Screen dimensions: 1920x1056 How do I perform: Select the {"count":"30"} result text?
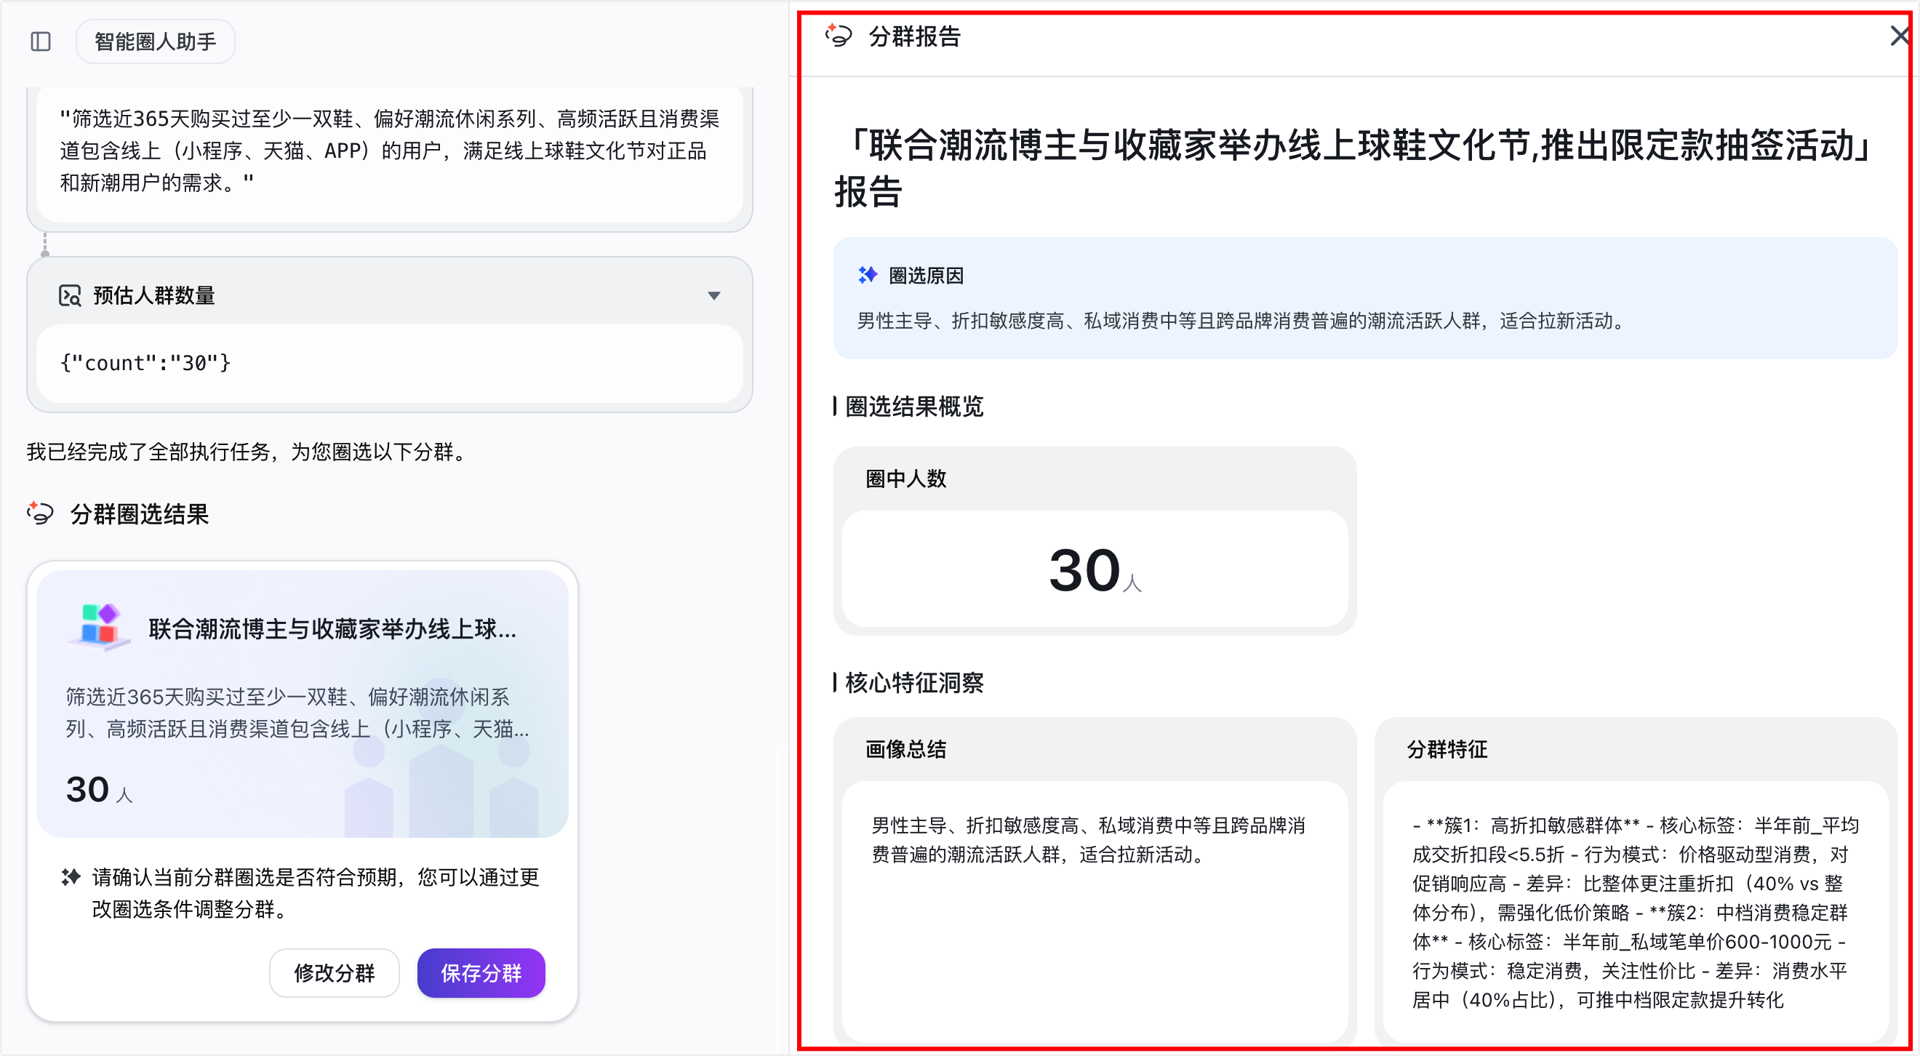(x=146, y=363)
